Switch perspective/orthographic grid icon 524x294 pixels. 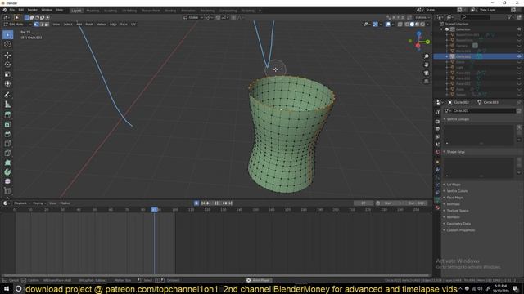[x=427, y=82]
